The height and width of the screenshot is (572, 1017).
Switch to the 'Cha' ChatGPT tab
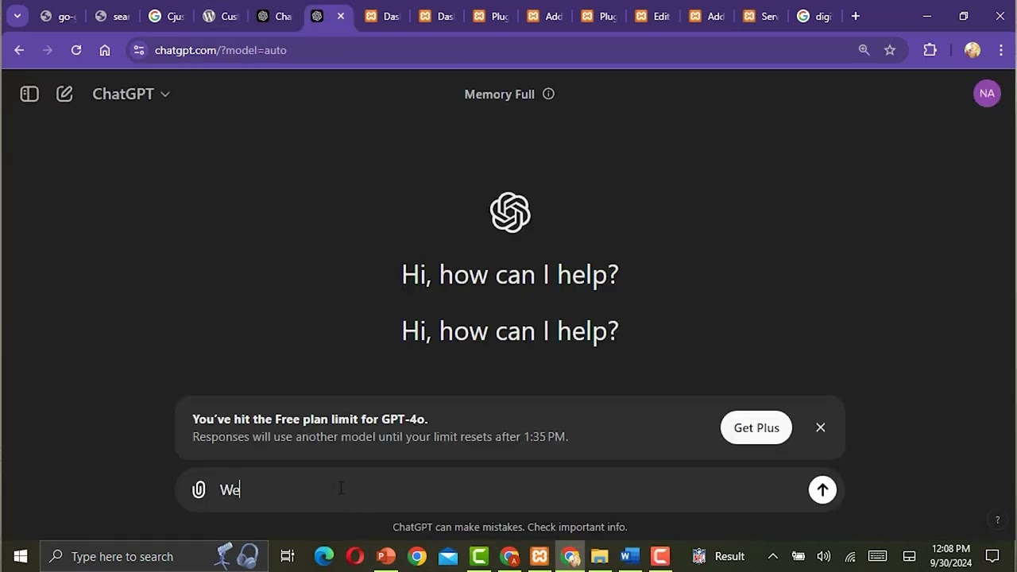tap(273, 16)
